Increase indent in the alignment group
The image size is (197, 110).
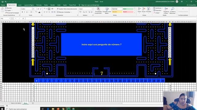click(54, 12)
